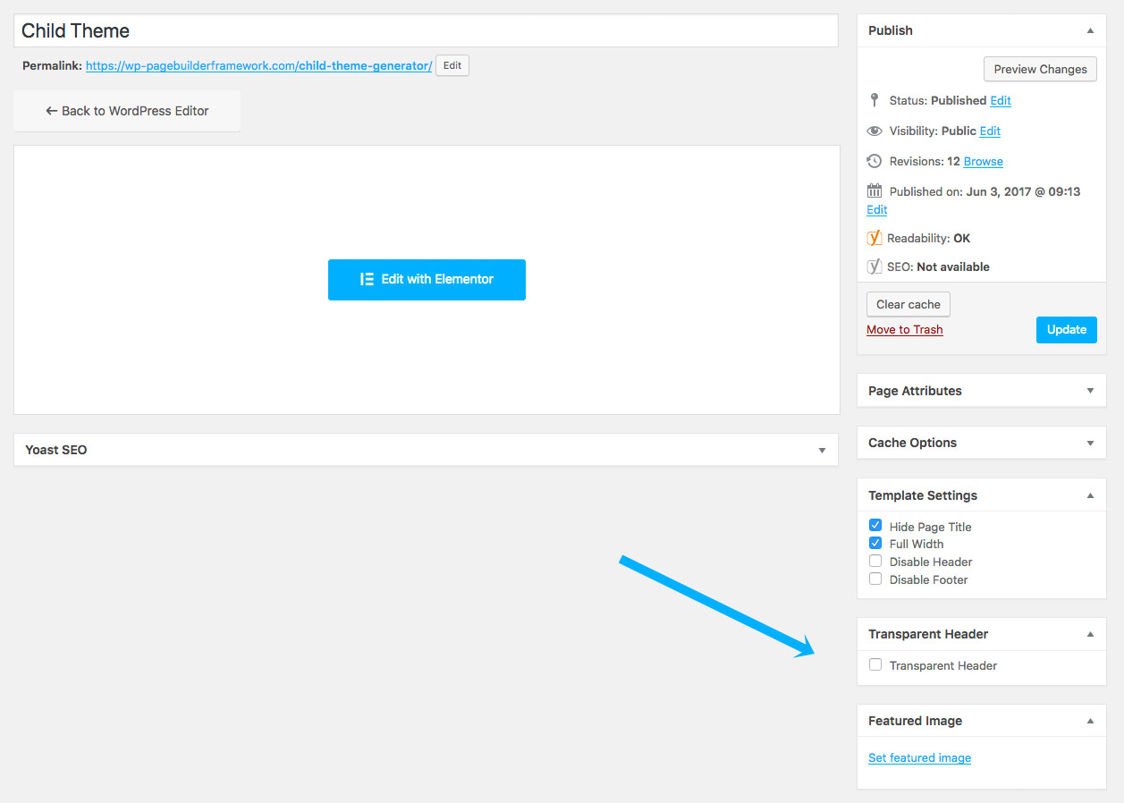Click the visibility eye icon

coord(875,131)
